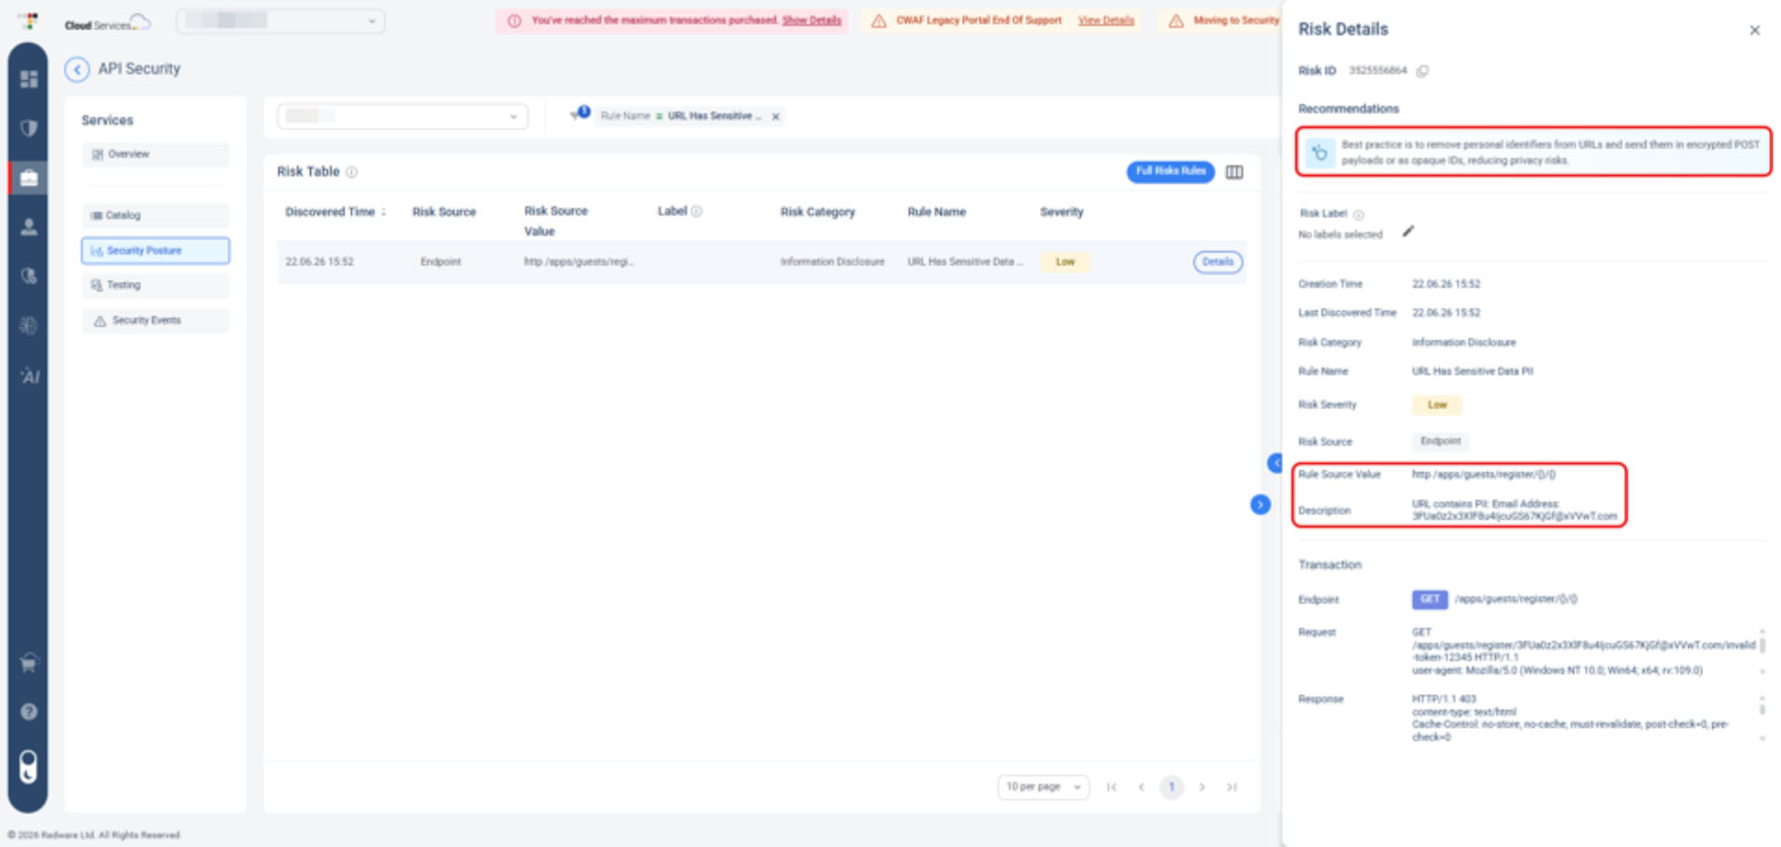
Task: Toggle the sidebar switch at bottom
Action: point(29,767)
